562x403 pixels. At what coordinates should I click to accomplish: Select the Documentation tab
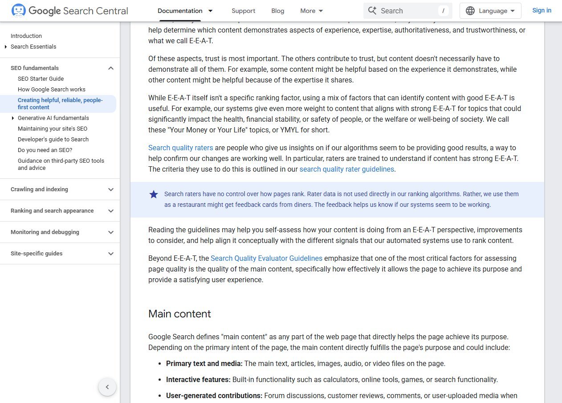[180, 11]
